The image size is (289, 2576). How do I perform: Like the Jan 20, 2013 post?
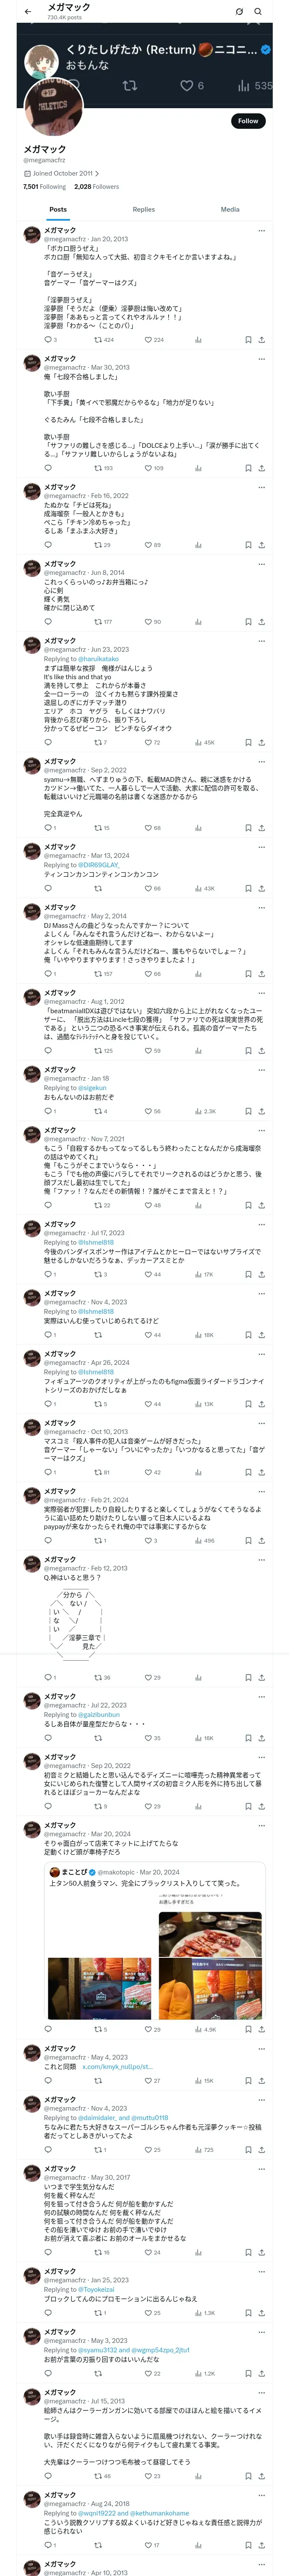pos(147,339)
